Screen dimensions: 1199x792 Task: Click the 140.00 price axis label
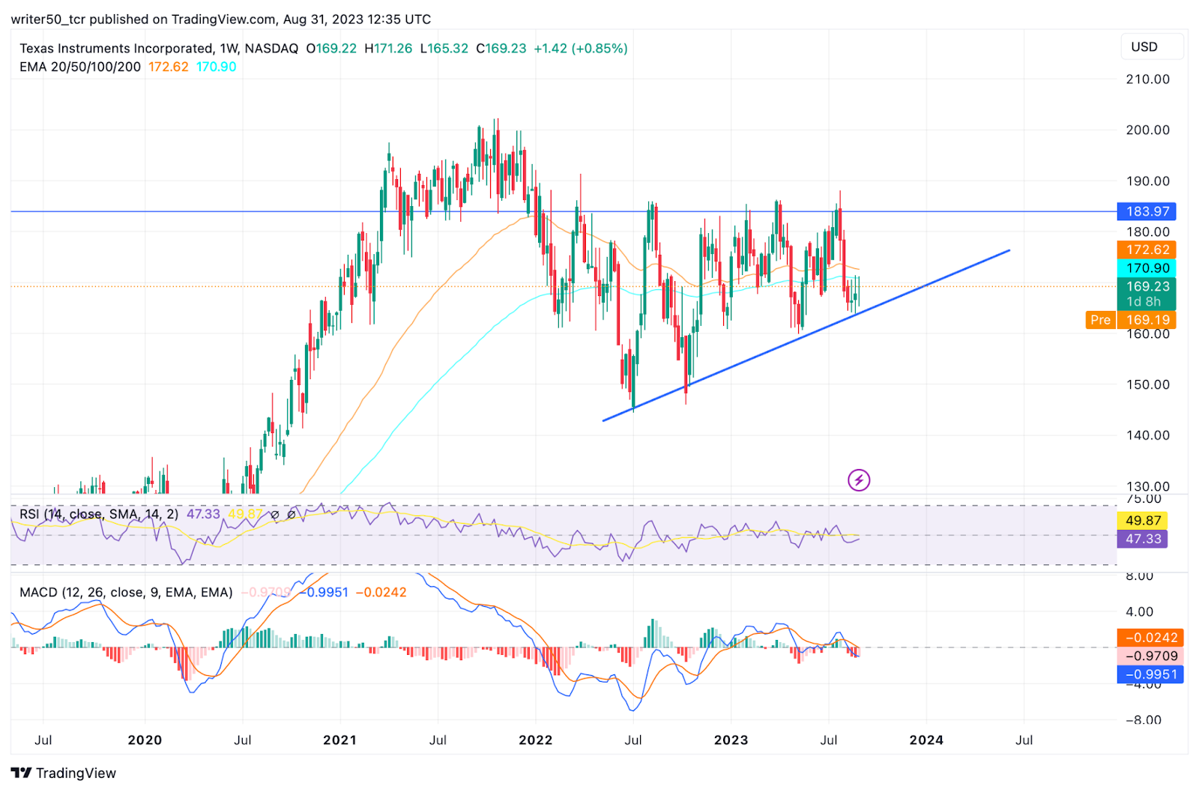(1147, 435)
